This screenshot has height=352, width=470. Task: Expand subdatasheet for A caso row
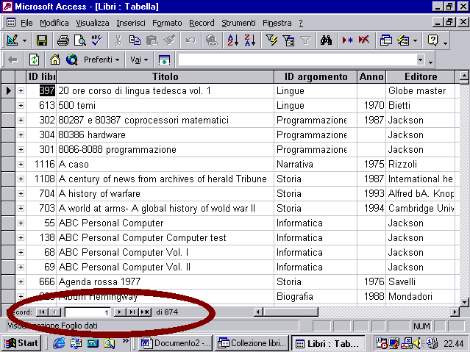[x=21, y=164]
